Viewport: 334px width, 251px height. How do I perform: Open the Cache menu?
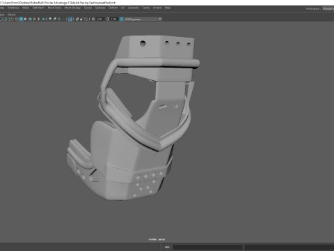coord(146,8)
